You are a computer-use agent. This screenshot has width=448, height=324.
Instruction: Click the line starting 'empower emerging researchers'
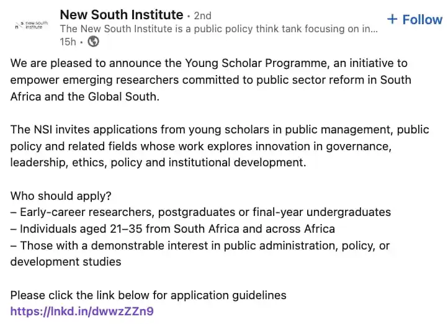(x=211, y=79)
